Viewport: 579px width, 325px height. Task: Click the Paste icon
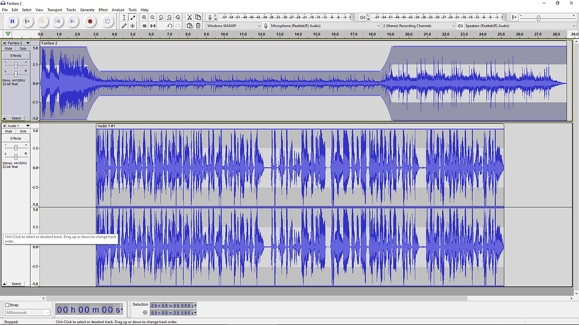click(x=189, y=25)
